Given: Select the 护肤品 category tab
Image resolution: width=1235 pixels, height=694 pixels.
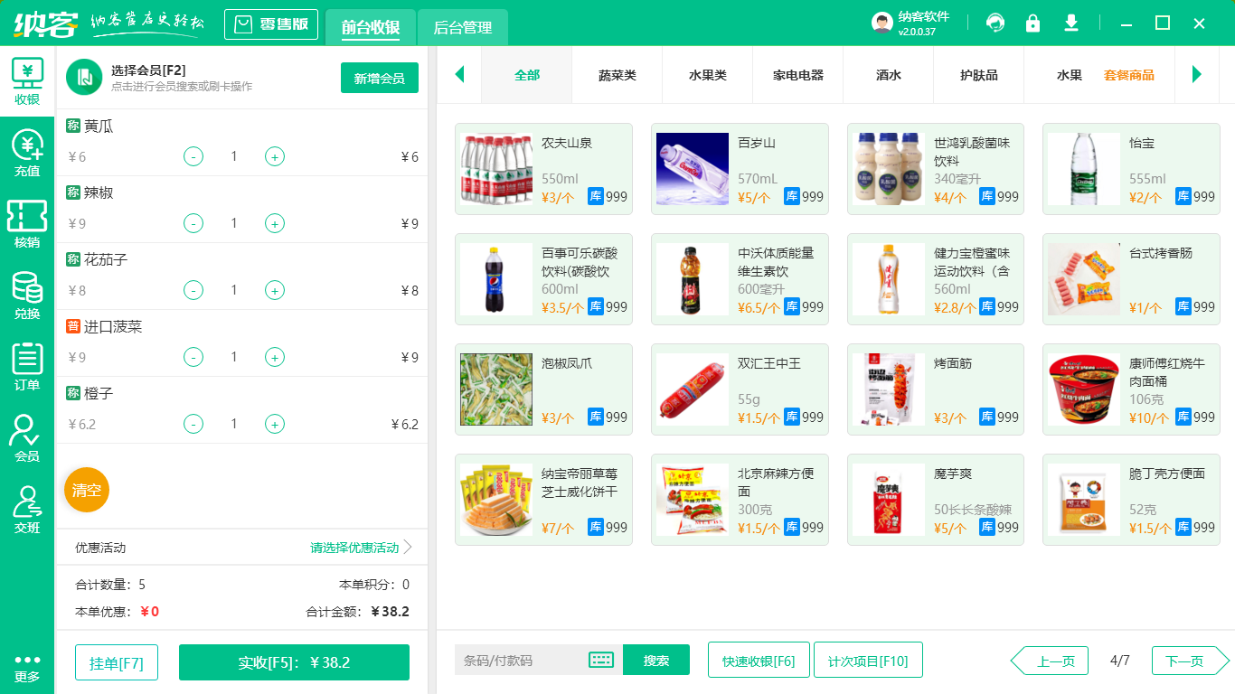Looking at the screenshot, I should tap(979, 75).
